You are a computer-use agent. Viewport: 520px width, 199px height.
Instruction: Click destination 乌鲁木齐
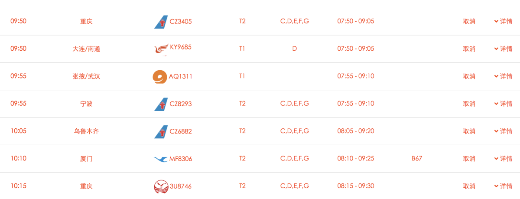[x=86, y=131]
